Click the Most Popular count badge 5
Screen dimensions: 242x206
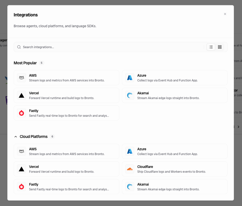[x=41, y=63]
